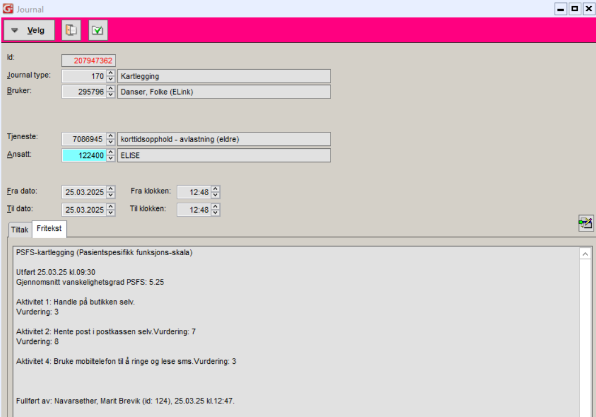Click the Til dato date field
This screenshot has height=417, width=596.
click(x=84, y=210)
